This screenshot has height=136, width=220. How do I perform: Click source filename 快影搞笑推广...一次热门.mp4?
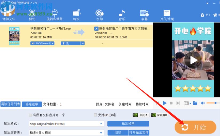pyautogui.click(x=51, y=29)
